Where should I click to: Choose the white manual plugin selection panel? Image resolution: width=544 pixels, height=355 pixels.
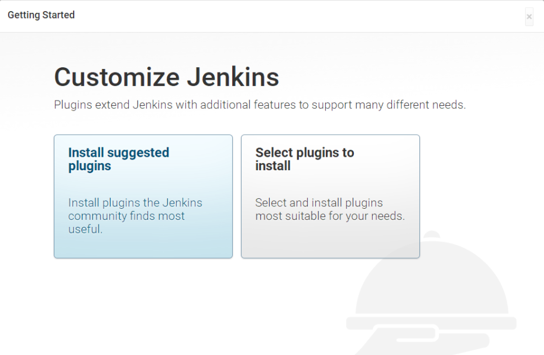coord(330,196)
